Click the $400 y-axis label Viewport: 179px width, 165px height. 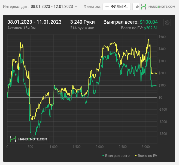162,49
